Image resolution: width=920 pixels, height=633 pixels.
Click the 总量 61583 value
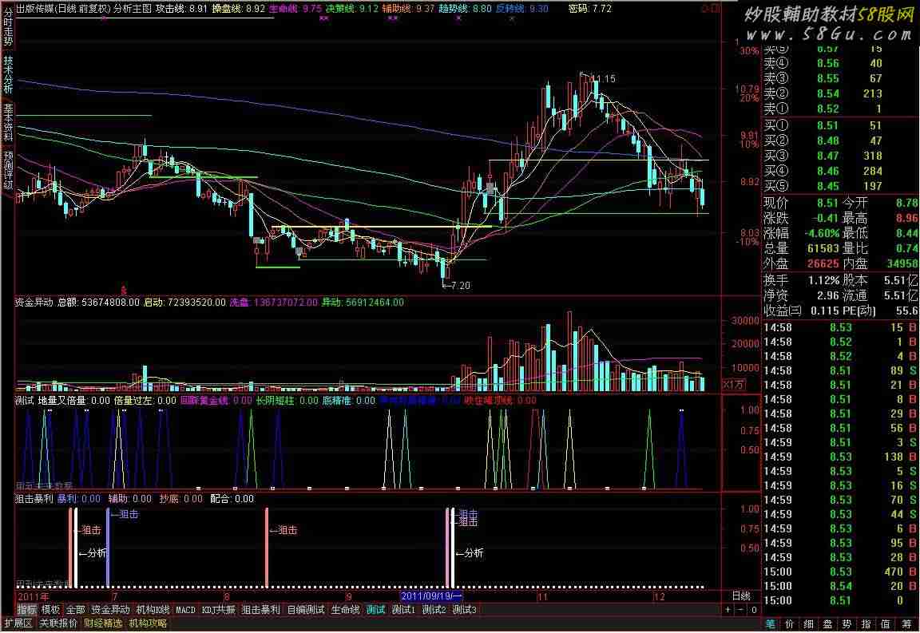(823, 248)
